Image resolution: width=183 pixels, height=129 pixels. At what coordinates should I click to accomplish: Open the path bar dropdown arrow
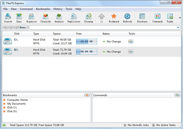pyautogui.click(x=178, y=28)
